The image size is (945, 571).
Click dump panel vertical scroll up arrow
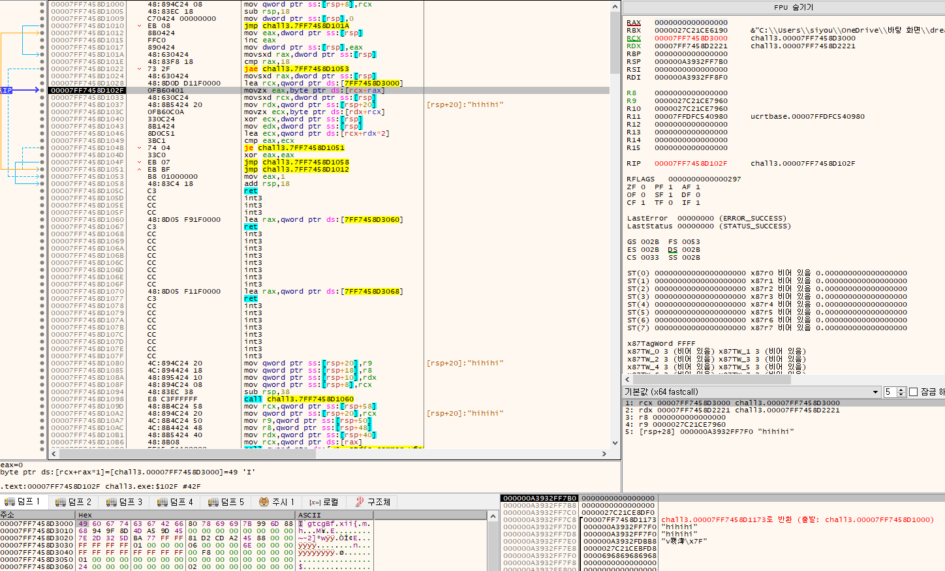click(x=492, y=516)
